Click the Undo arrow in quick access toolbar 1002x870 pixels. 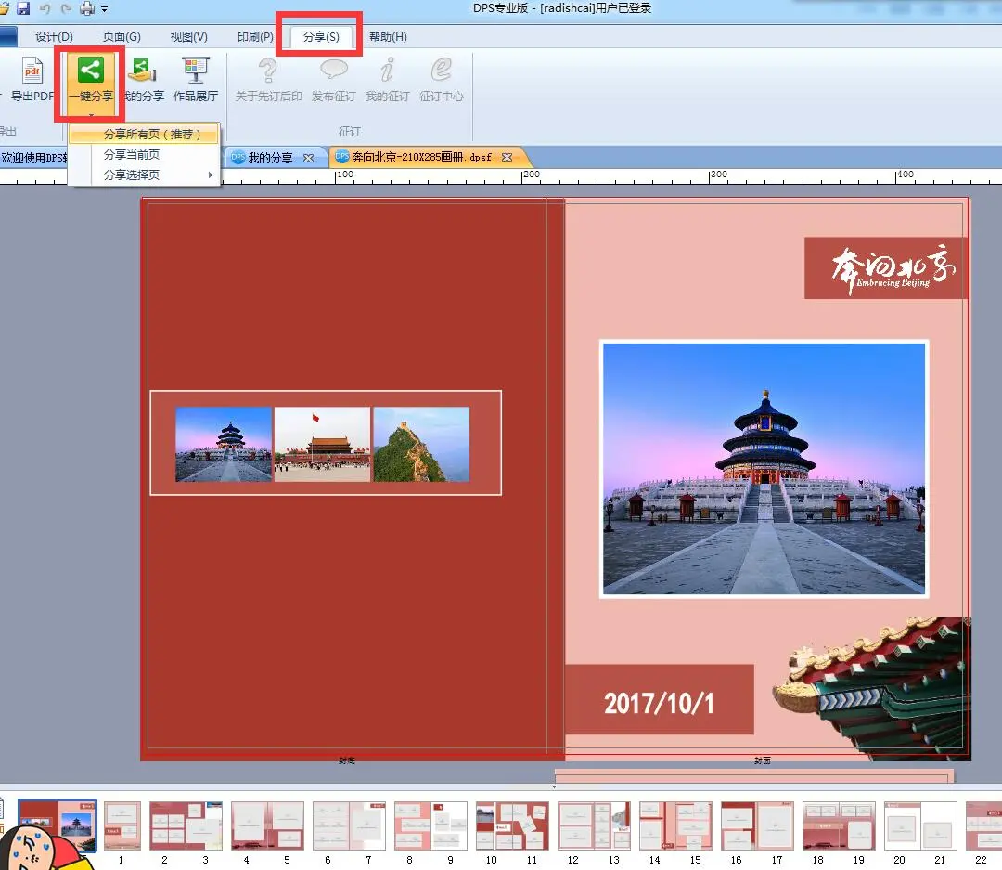coord(43,7)
